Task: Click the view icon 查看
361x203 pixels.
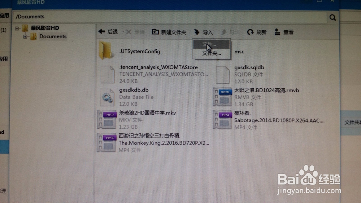Action: (277, 32)
